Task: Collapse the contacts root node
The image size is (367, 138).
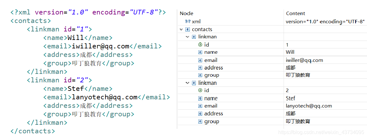Action: 181,30
